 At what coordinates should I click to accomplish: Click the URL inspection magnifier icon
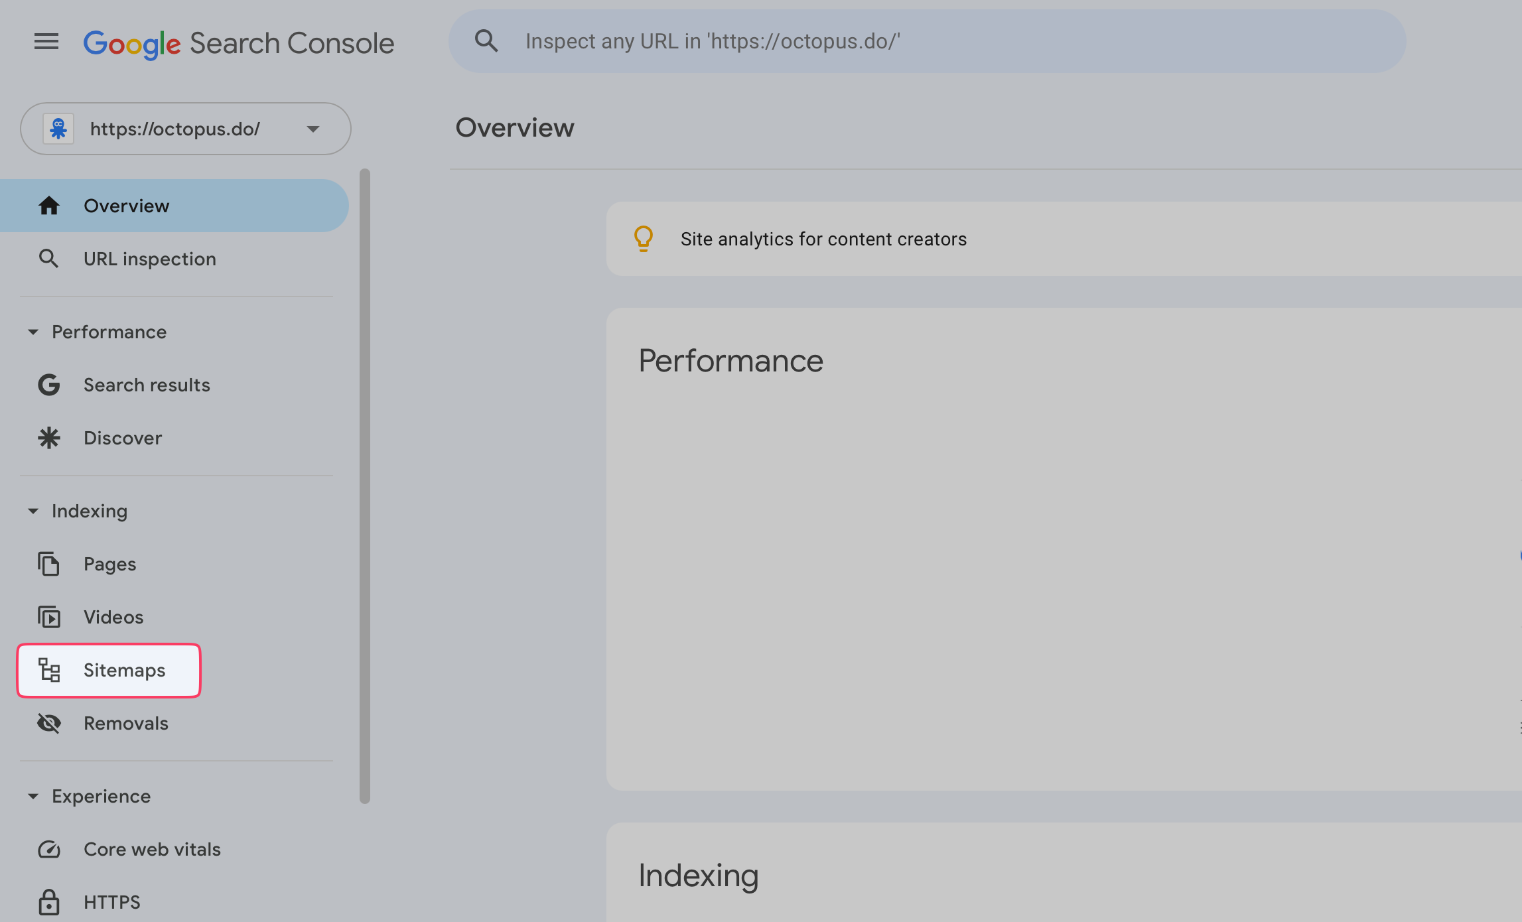point(49,259)
